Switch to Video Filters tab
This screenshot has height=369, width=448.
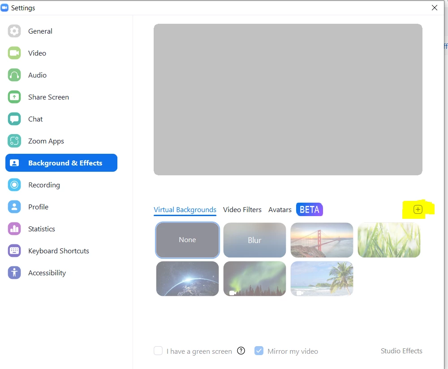coord(242,210)
